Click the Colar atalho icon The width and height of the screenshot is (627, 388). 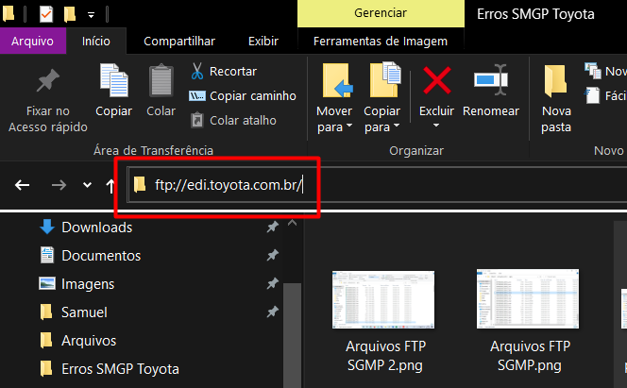click(x=196, y=120)
